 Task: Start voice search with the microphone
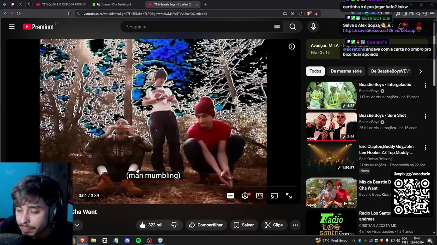coord(313,27)
